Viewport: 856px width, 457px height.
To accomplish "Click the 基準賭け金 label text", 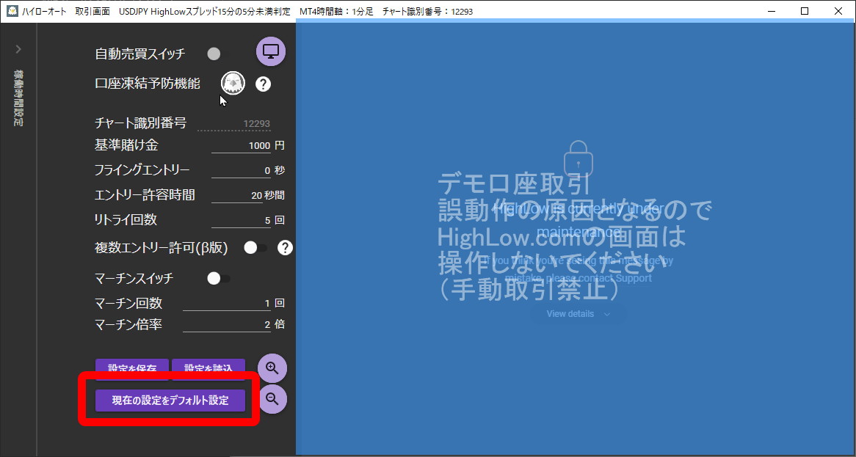I will [x=127, y=145].
